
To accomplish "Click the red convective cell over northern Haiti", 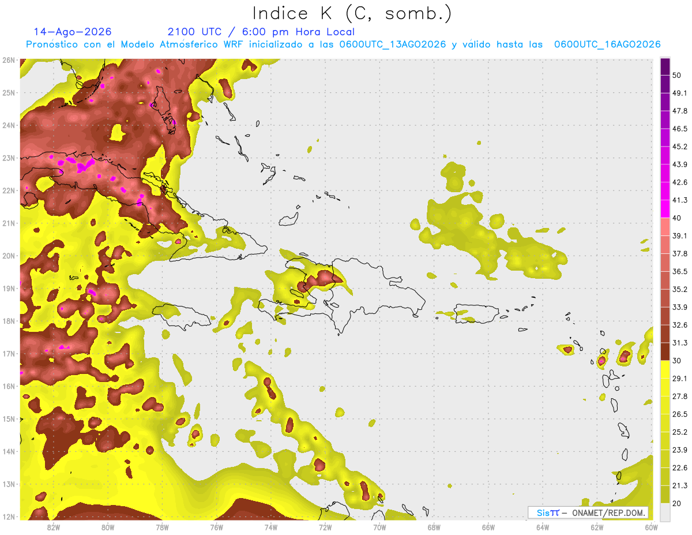I will tap(323, 278).
